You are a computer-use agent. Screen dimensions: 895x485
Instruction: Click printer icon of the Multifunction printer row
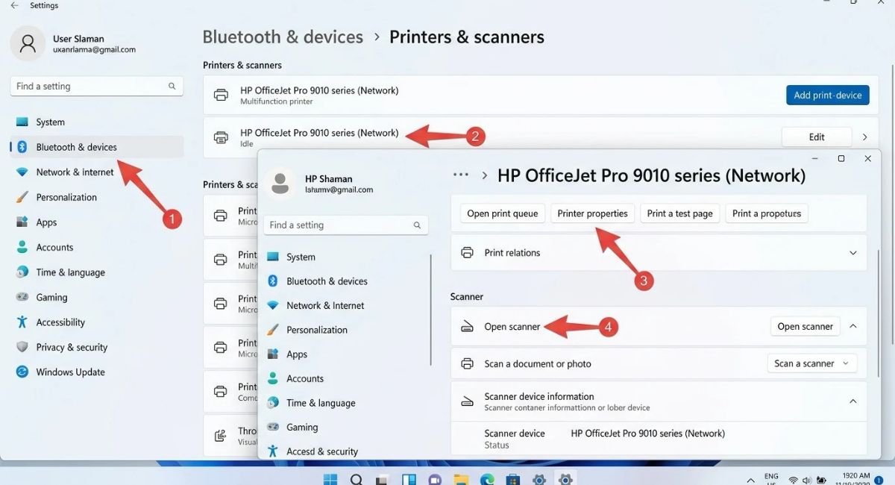pos(222,96)
